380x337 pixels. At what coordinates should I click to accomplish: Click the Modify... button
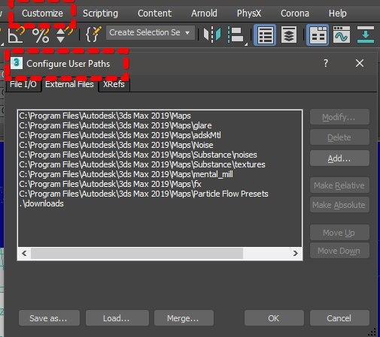[x=339, y=117]
